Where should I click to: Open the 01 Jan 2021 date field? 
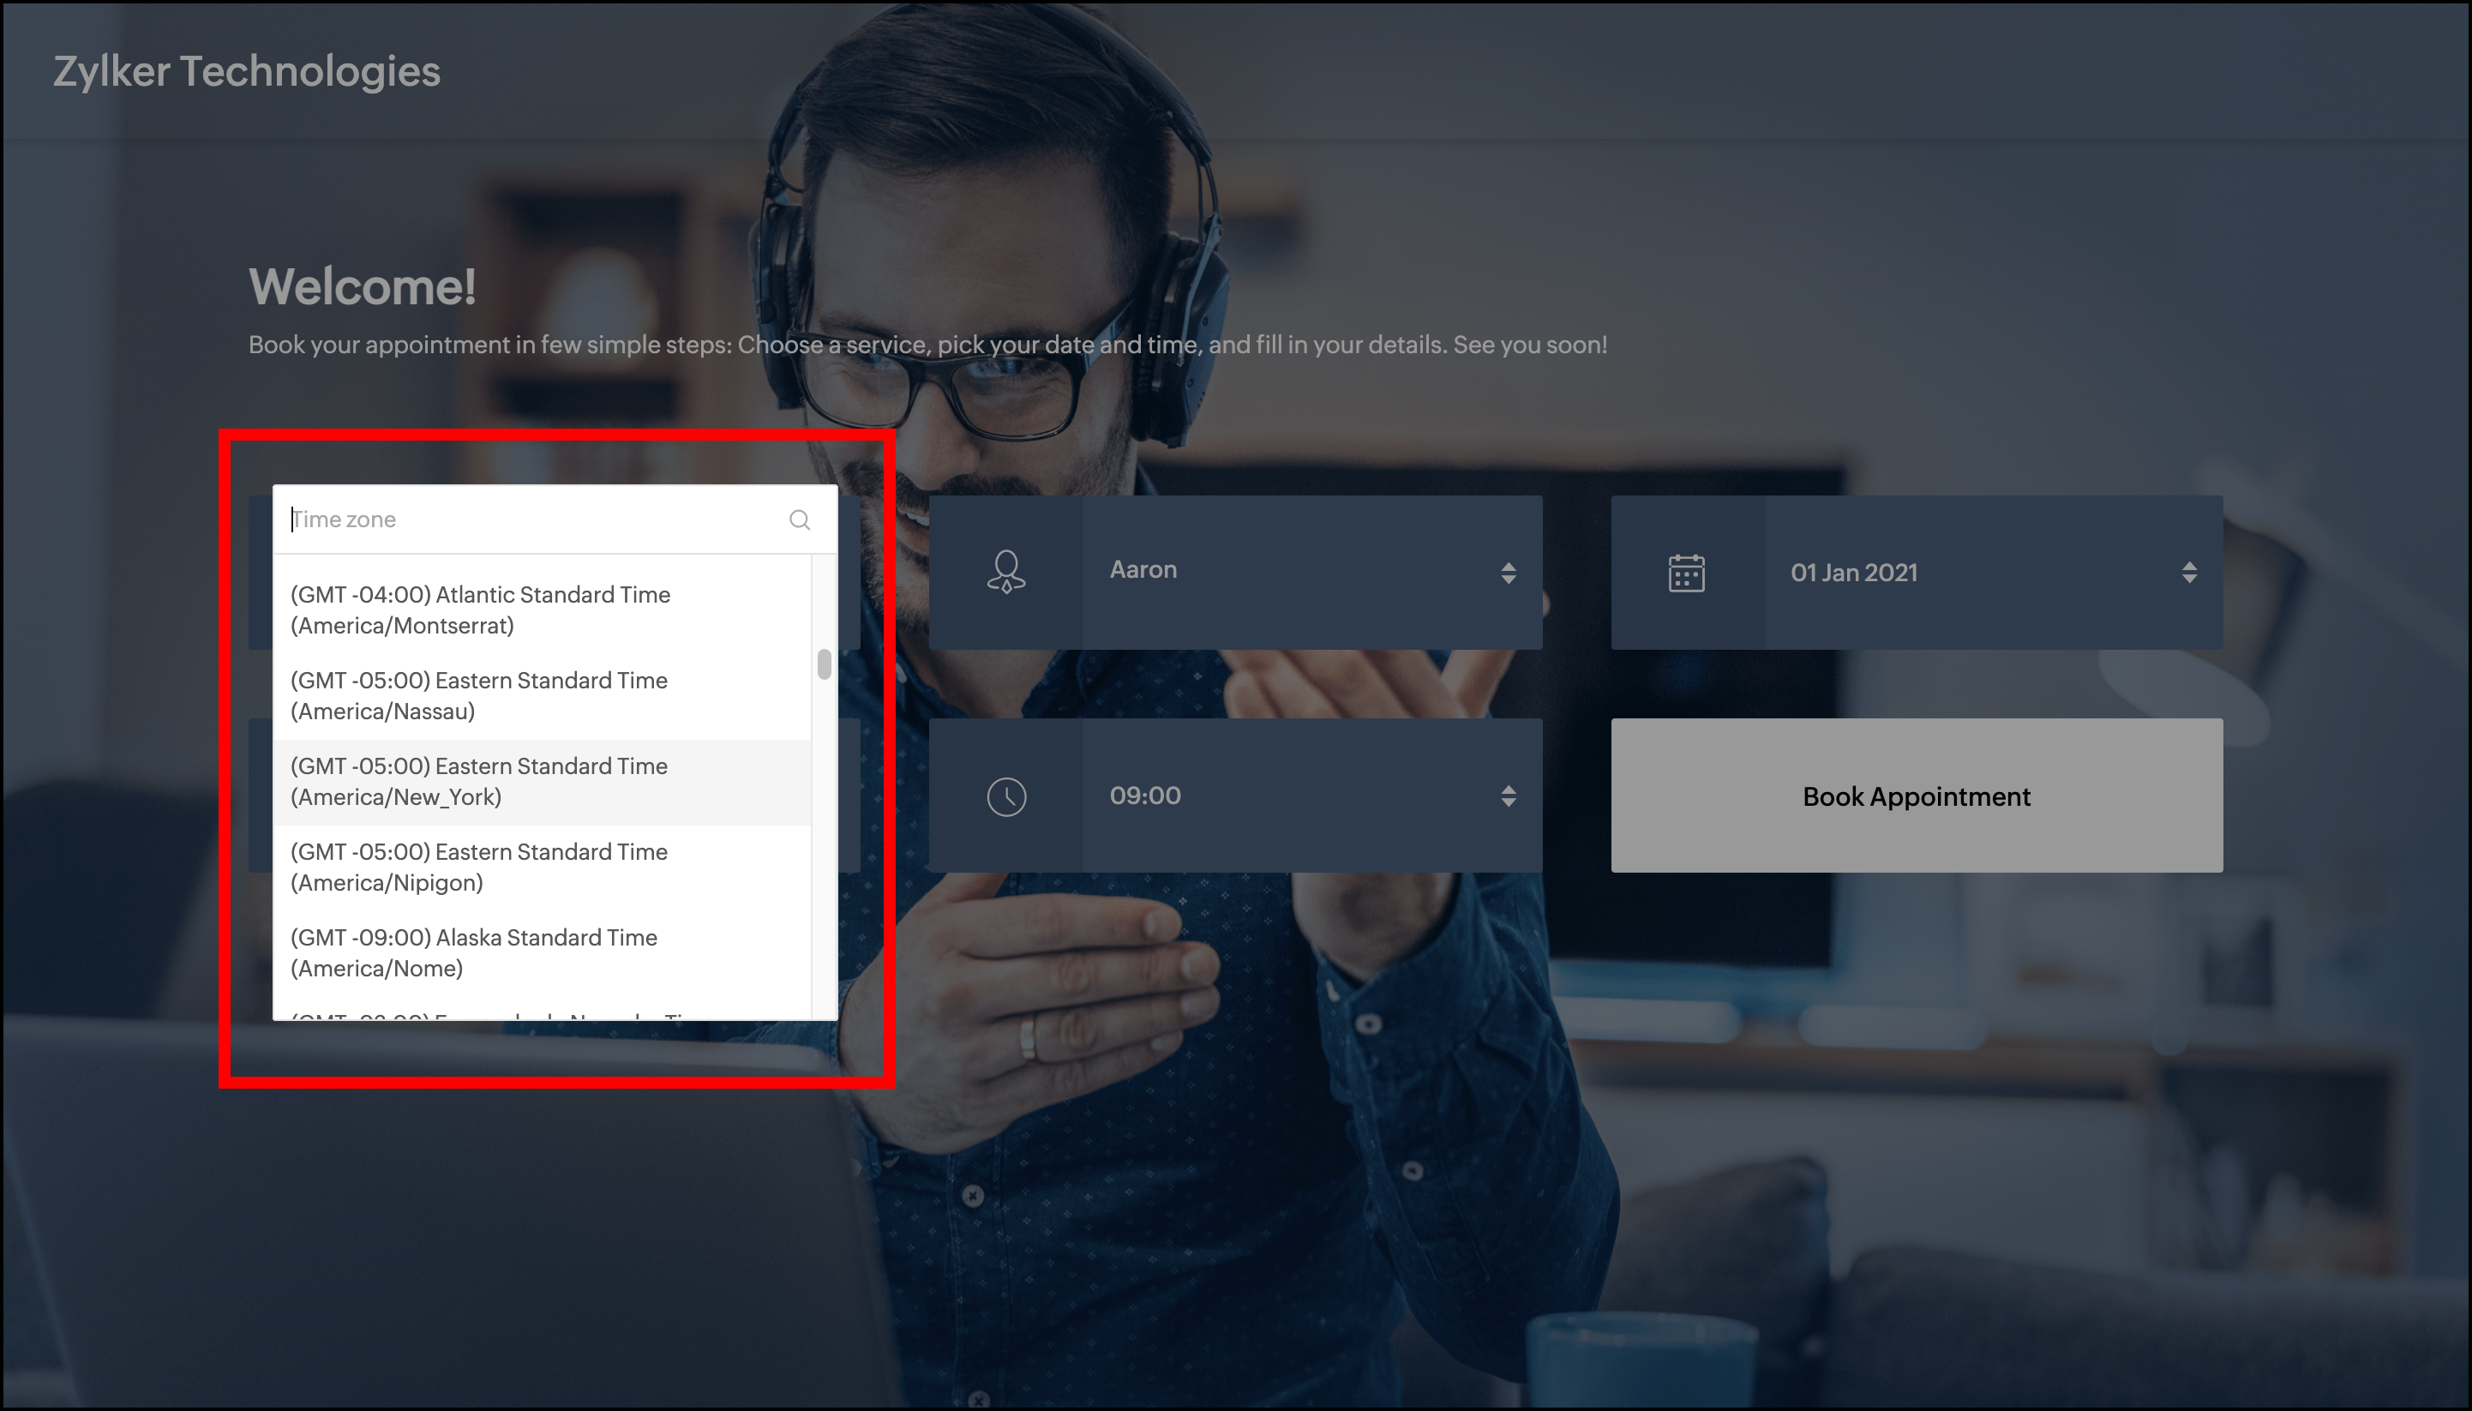(x=1967, y=573)
